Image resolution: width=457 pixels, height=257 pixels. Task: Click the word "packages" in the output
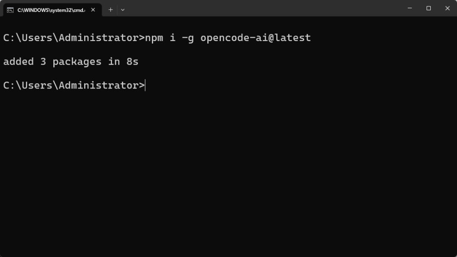(77, 62)
